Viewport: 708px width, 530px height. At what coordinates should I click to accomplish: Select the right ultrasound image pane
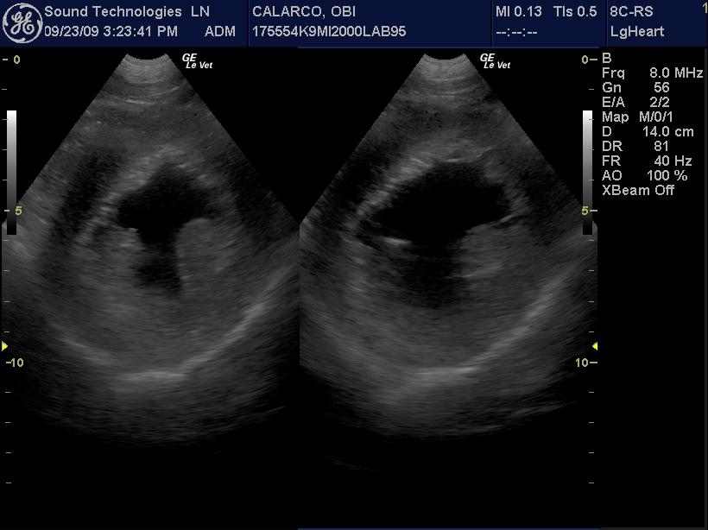click(x=448, y=259)
